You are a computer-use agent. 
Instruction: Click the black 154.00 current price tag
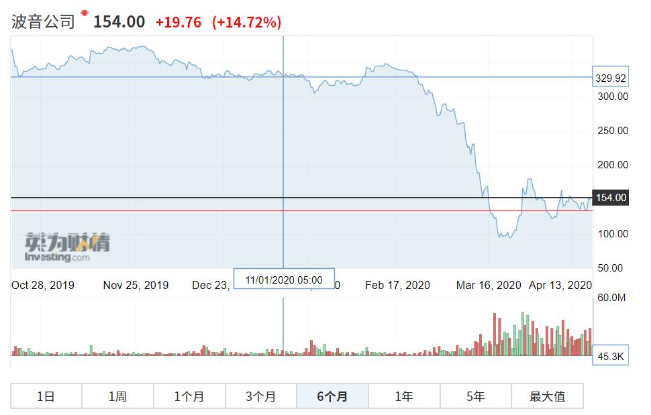coord(611,198)
